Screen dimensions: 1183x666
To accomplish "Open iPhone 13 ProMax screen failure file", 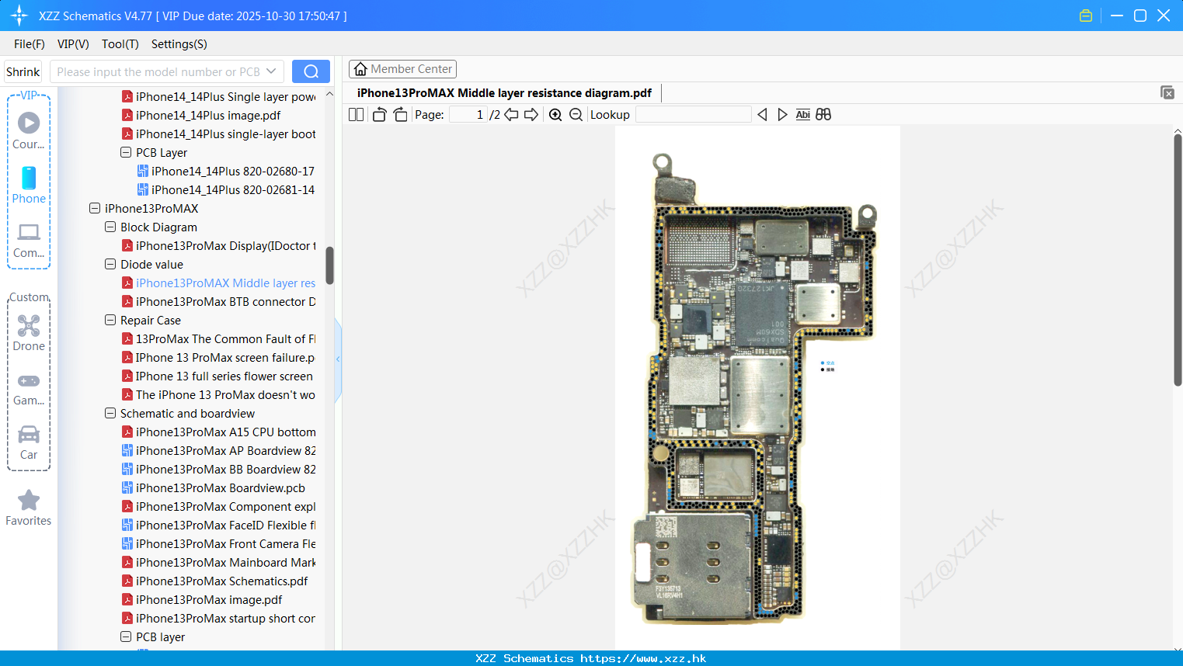I will [225, 357].
